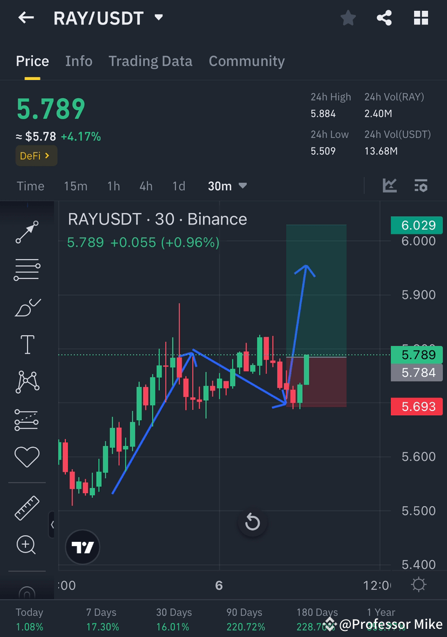Toggle the favorite star for RAY/USDT
The image size is (447, 637).
pyautogui.click(x=348, y=17)
